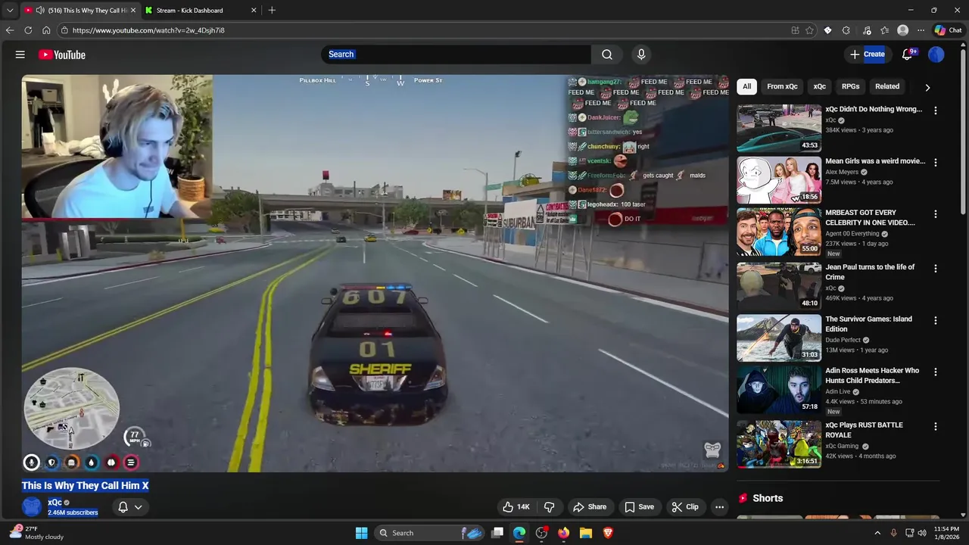Open a new browser tab
Screen dimensions: 969x545
tap(272, 11)
